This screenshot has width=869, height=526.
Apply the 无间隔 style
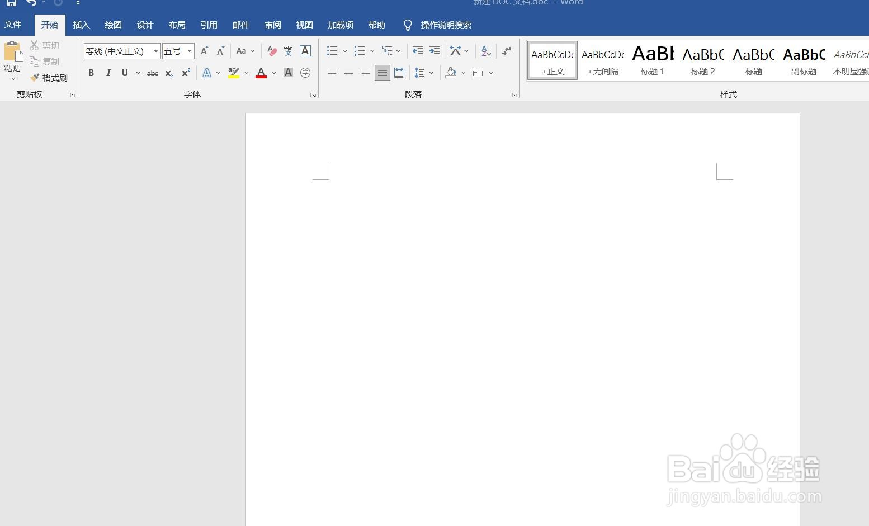(x=602, y=60)
